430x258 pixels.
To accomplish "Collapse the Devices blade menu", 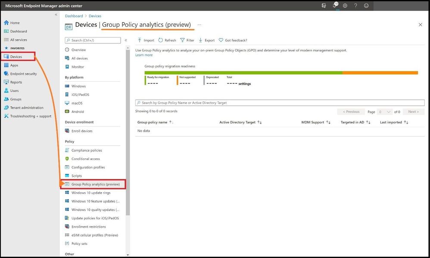I will [126, 40].
